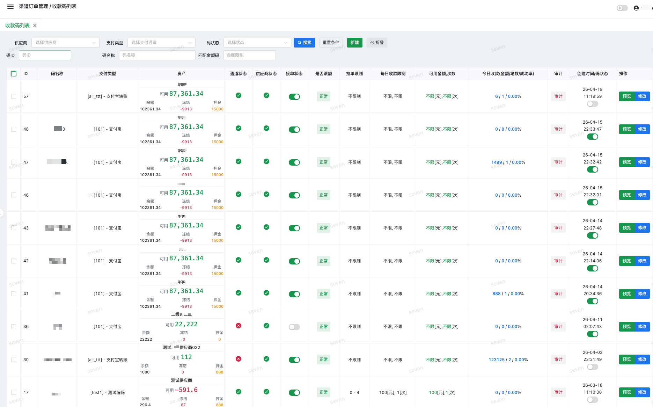Turn on the code status switch for ID 57
This screenshot has width=653, height=407.
tap(593, 104)
